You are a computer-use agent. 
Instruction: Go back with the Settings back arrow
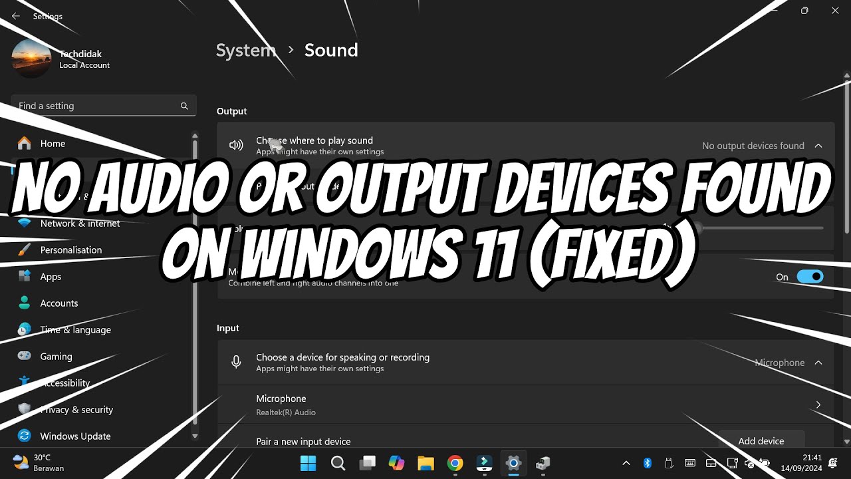16,16
